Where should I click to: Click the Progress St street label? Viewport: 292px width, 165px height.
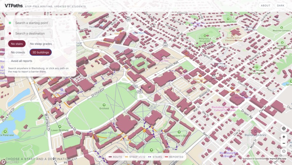tap(207, 56)
